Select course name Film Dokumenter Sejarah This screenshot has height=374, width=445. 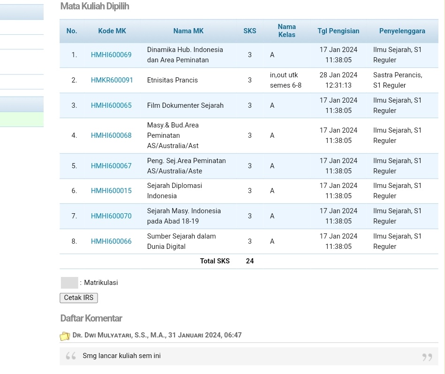(x=185, y=105)
